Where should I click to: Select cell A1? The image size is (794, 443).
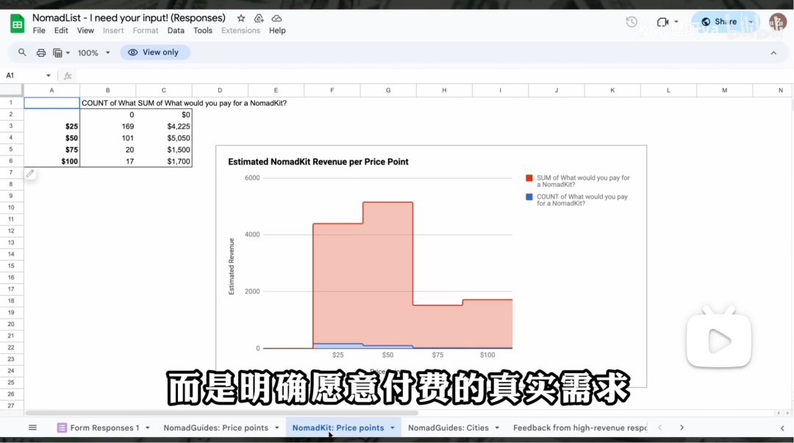(51, 103)
